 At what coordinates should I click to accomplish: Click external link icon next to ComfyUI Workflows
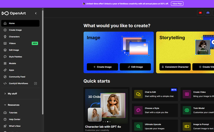pyautogui.click(x=36, y=83)
